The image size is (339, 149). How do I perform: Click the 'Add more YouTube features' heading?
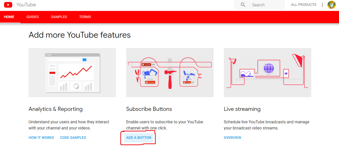tap(80, 35)
